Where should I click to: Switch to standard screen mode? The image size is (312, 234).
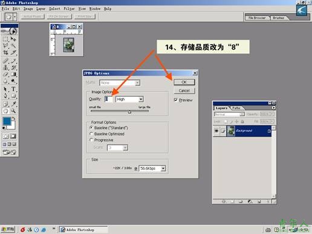click(x=4, y=144)
